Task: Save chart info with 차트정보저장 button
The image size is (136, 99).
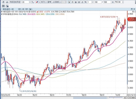Action: click(15, 2)
